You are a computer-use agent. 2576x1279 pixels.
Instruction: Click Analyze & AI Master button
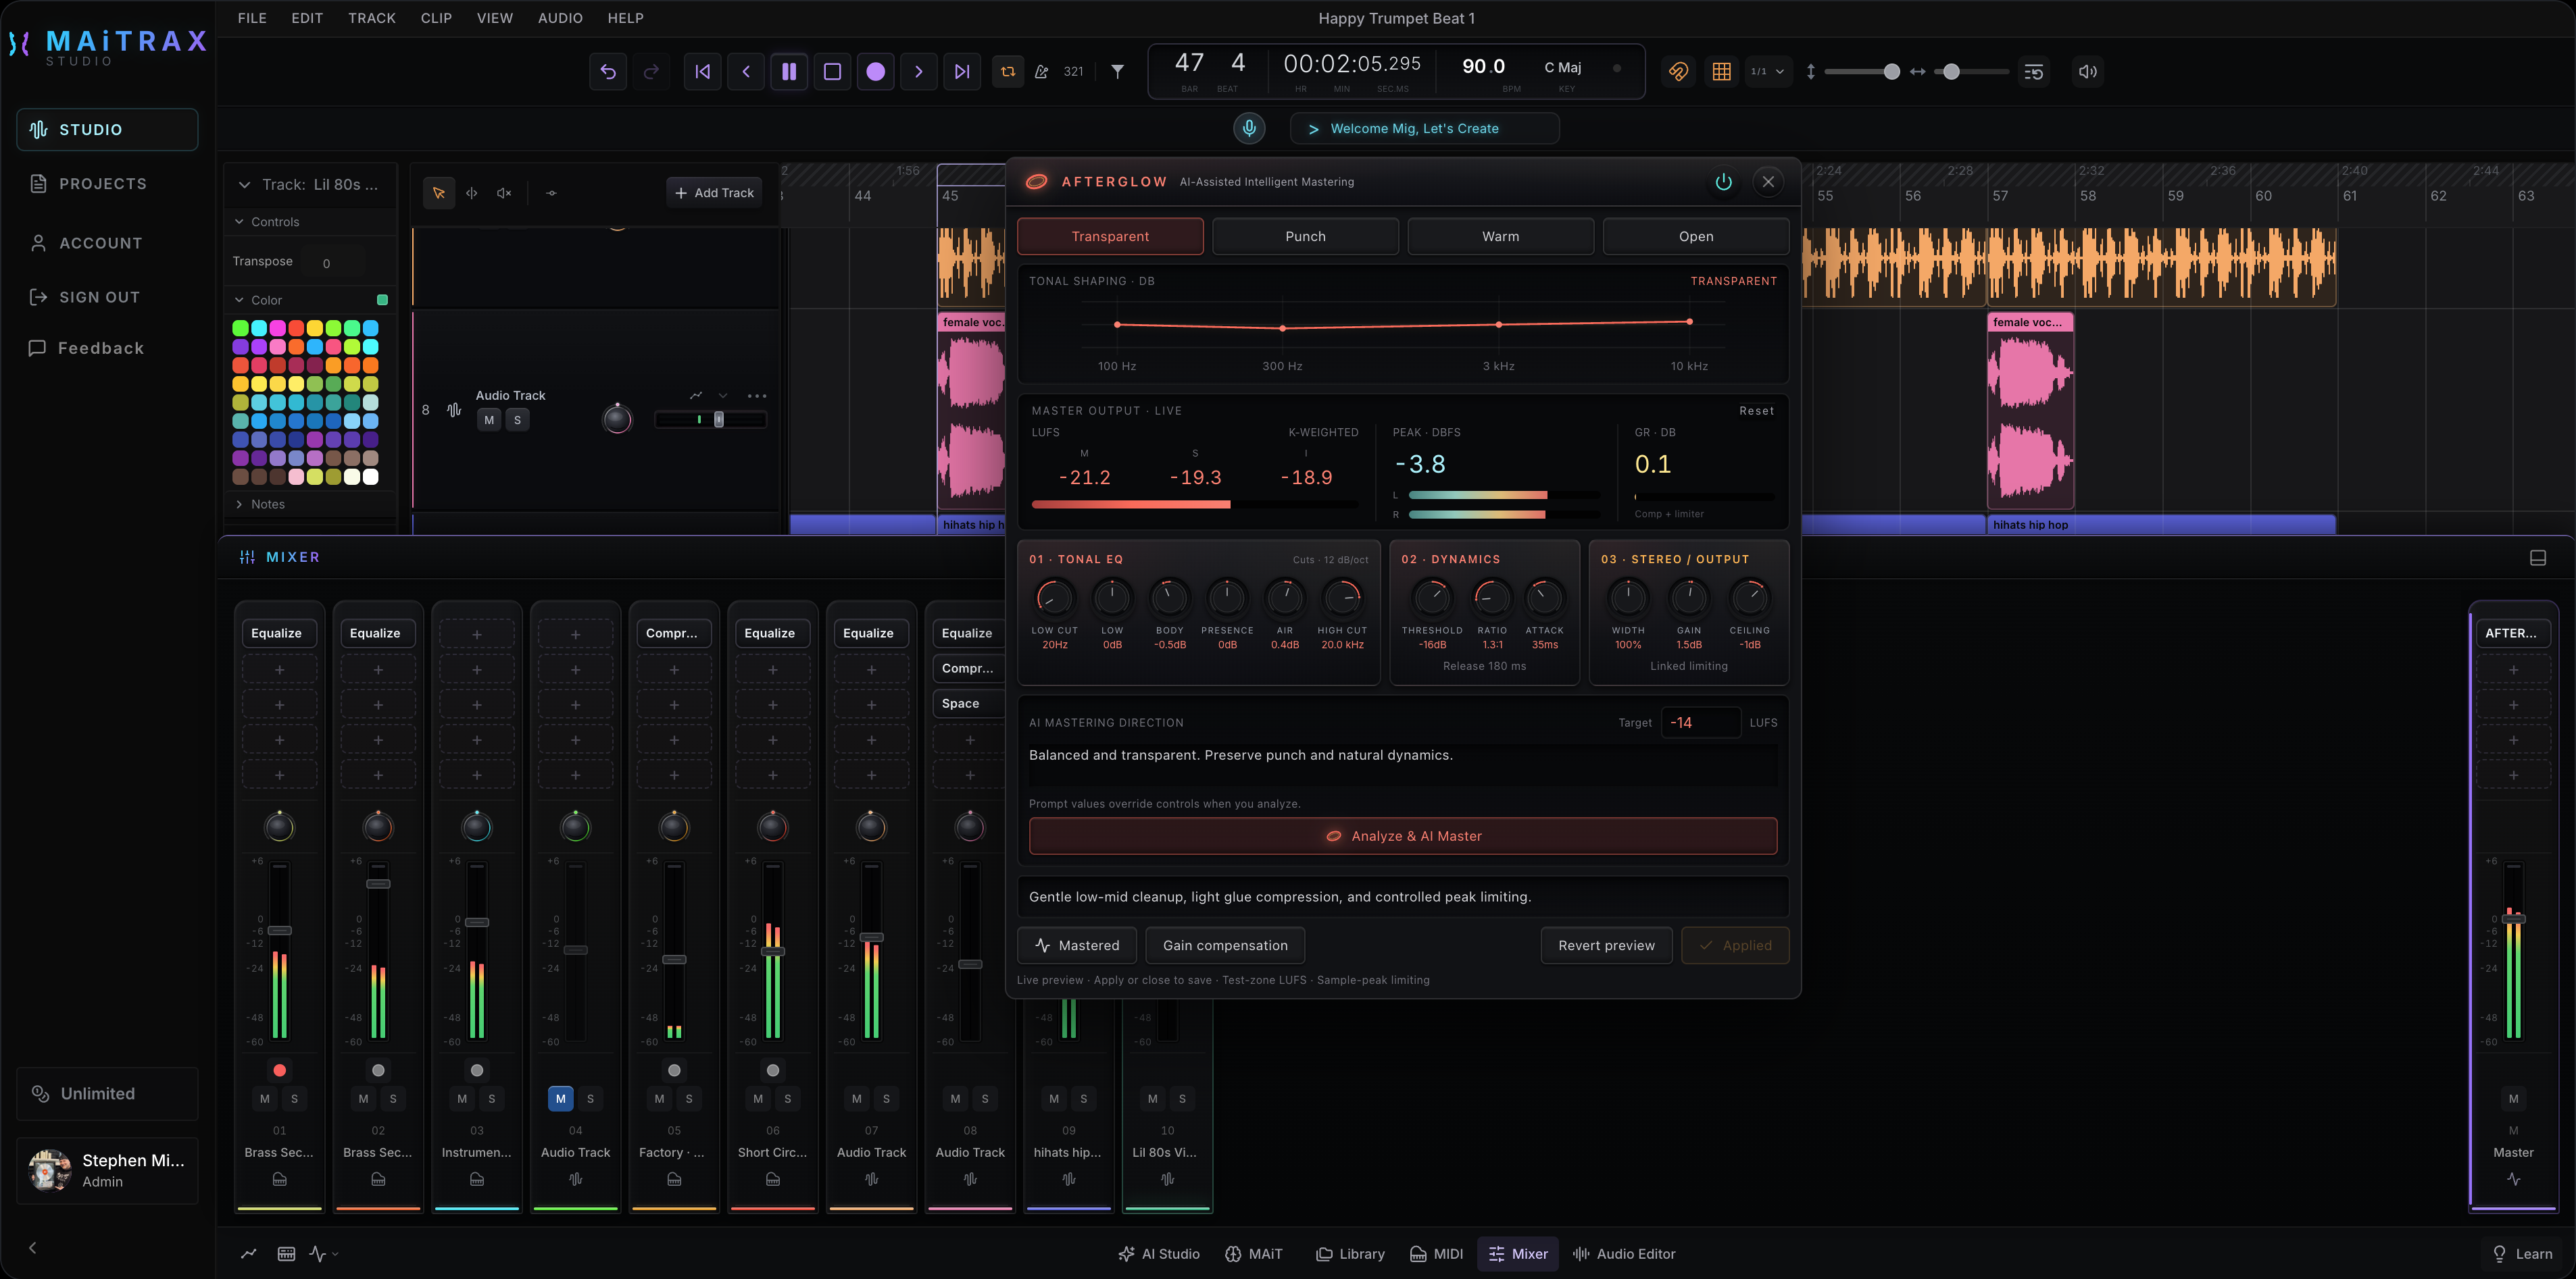point(1403,835)
